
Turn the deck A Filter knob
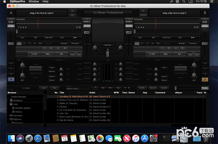click(23, 75)
